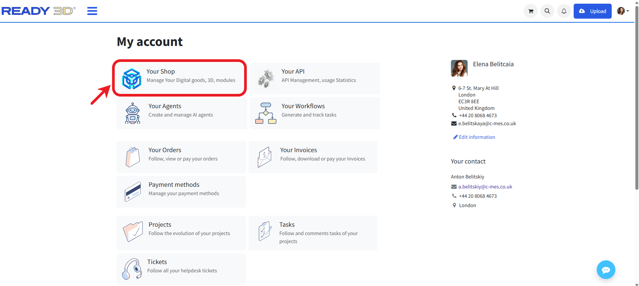Click the Your Invoices envelope icon

point(264,157)
